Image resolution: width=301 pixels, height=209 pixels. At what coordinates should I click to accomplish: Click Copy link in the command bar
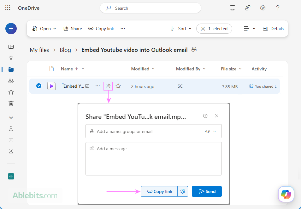101,29
